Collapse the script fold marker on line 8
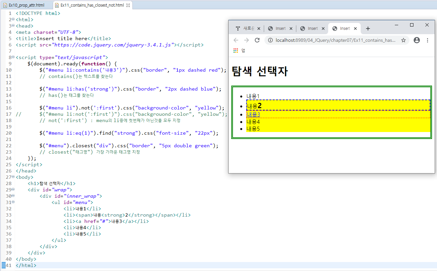Viewport: 437px width, 271px height. click(x=13, y=57)
